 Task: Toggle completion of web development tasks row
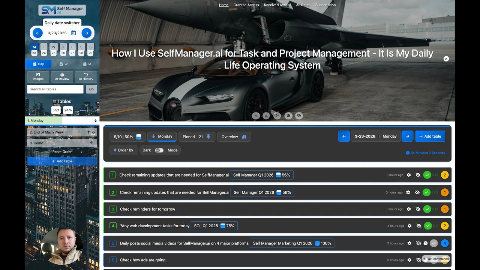click(428, 226)
